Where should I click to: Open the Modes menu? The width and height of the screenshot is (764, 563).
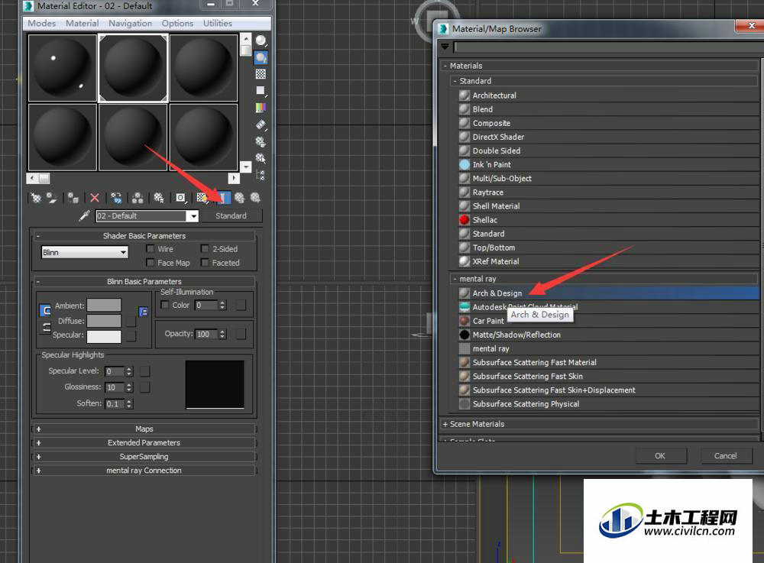coord(41,24)
